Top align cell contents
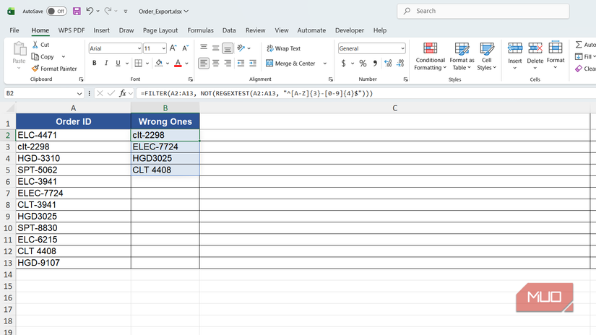Screen dimensions: 596x335 204,48
